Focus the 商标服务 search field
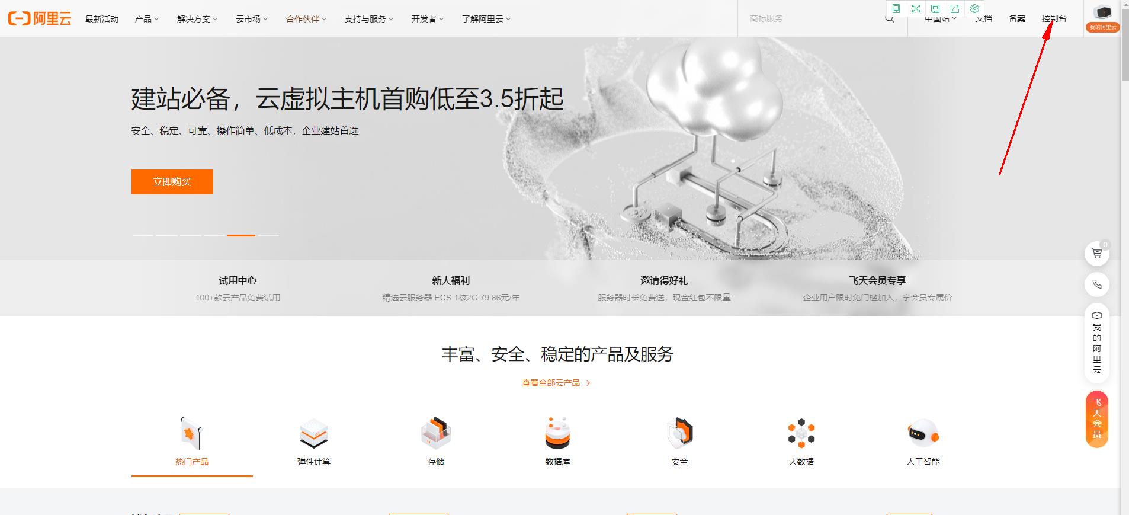Viewport: 1129px width, 515px height. pos(812,18)
